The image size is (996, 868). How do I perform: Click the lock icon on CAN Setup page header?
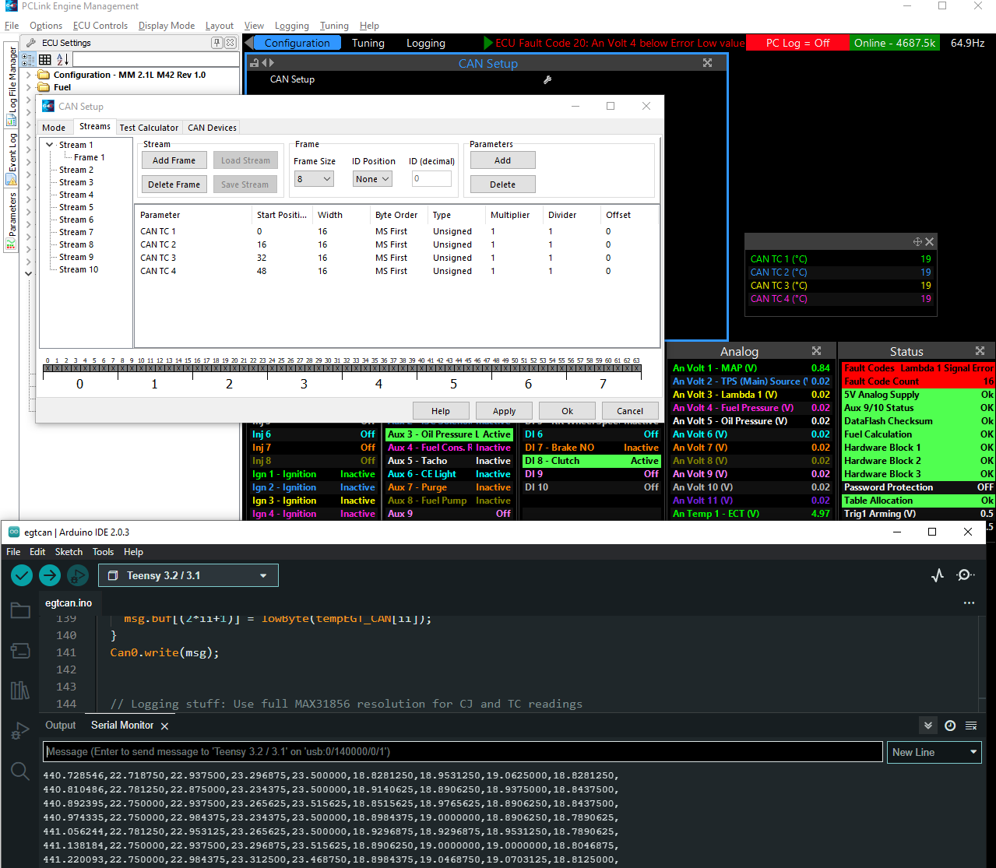pos(255,63)
